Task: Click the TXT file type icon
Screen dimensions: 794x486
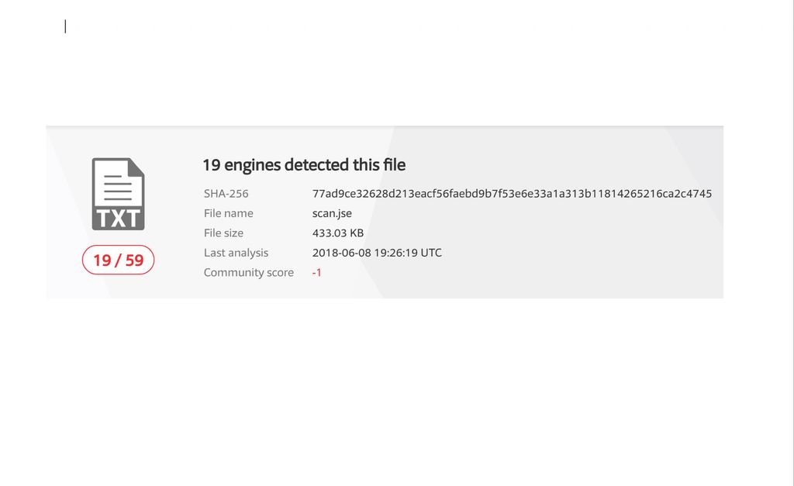Action: pyautogui.click(x=118, y=194)
